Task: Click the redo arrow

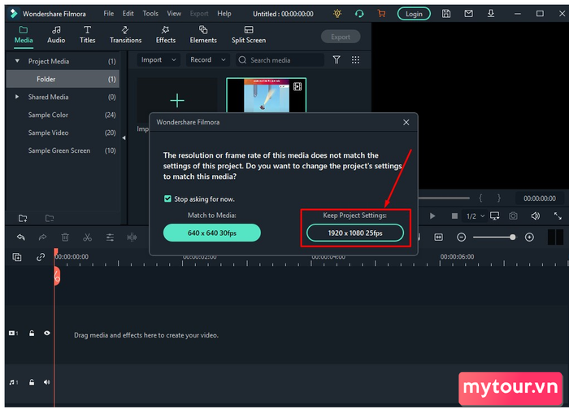Action: (x=42, y=238)
